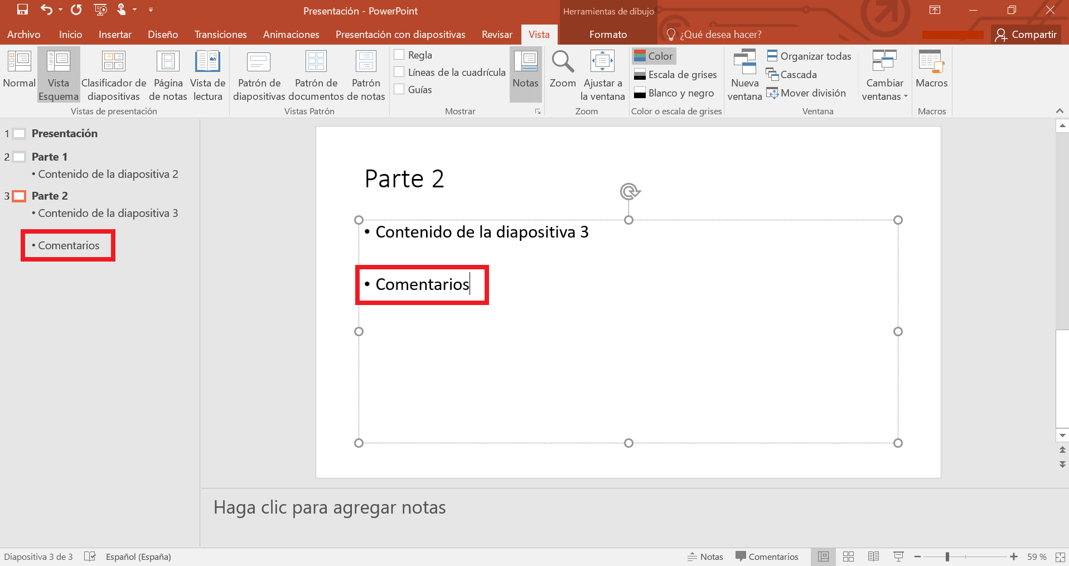The image size is (1069, 566).
Task: Switch to Blanco y negro mode
Action: coord(674,93)
